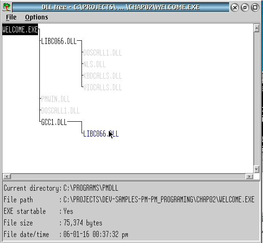263x243 pixels.
Task: Click the horizontal scrollbar track
Action: (x=128, y=176)
